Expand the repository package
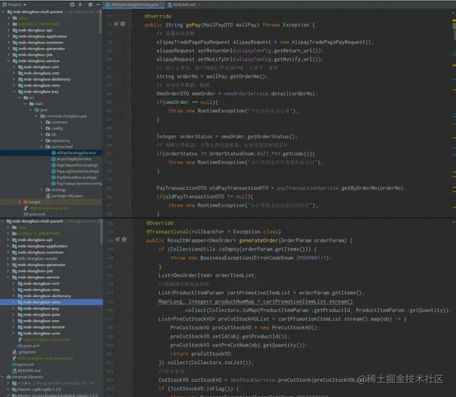The width and height of the screenshot is (456, 397). [42, 140]
